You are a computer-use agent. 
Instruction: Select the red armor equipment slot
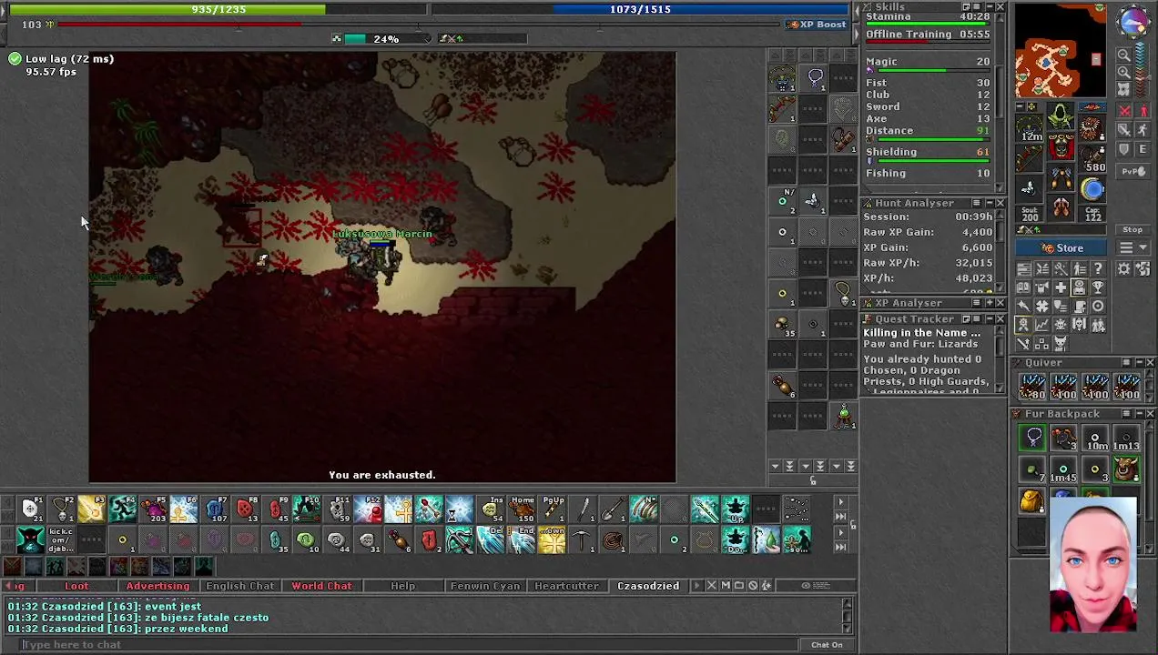(1061, 148)
